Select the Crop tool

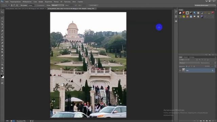click(2, 24)
